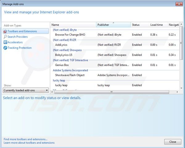
Task: Click horizontal scrollbar left arrow
Action: [x=52, y=92]
